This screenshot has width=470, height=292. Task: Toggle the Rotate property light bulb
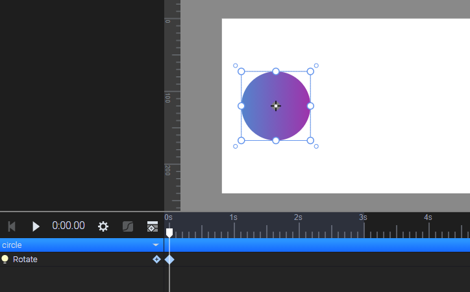pos(5,259)
